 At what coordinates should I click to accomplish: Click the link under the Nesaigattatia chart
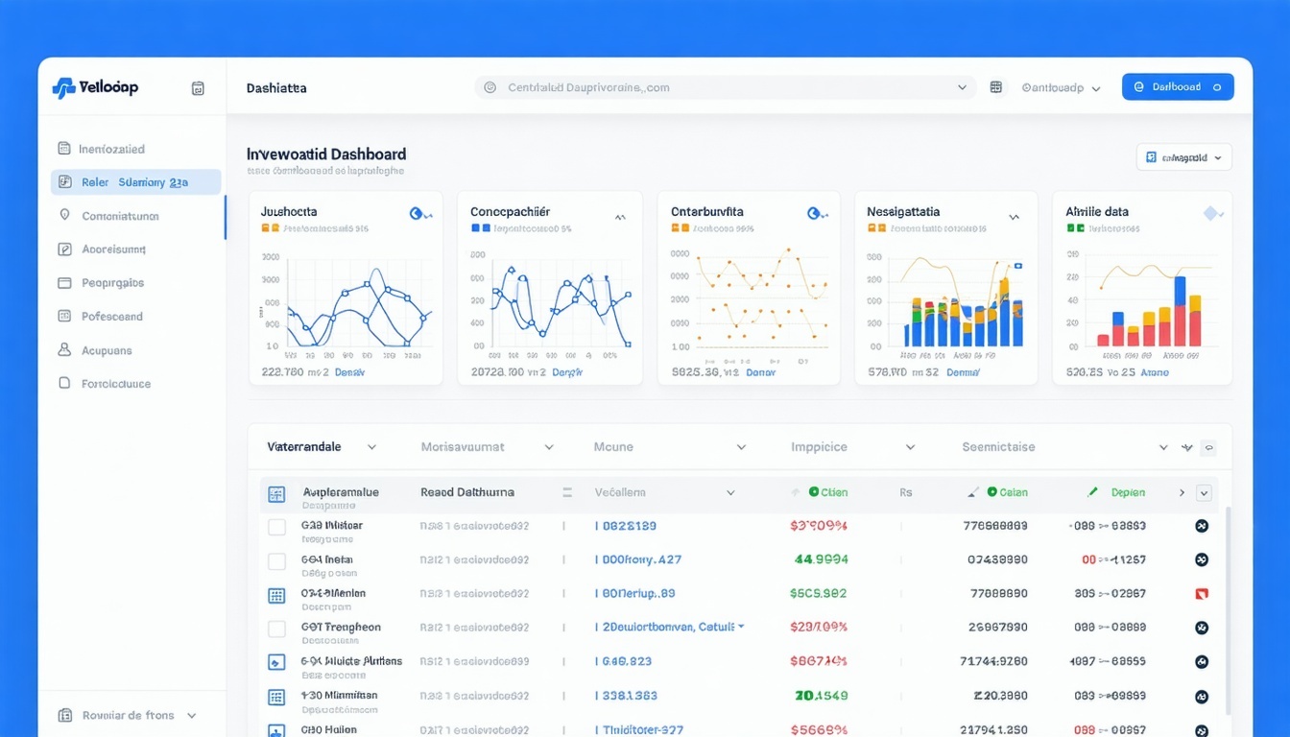[963, 372]
